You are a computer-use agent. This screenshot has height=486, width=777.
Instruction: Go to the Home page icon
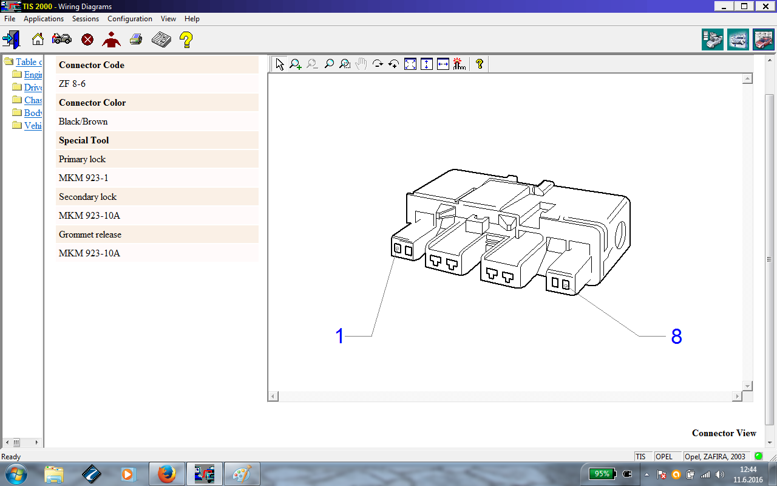pyautogui.click(x=38, y=40)
